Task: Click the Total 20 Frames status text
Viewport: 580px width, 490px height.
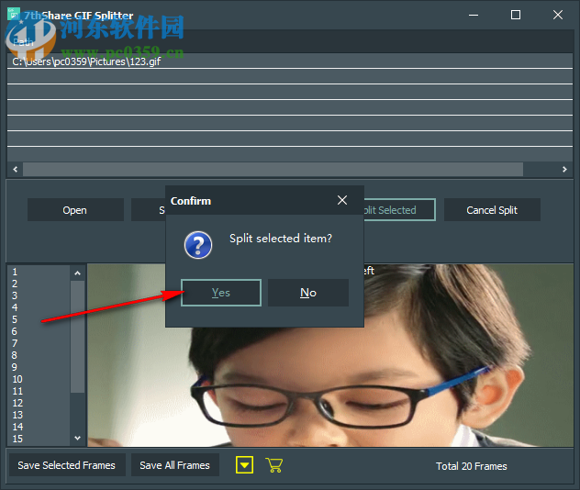Action: (472, 466)
